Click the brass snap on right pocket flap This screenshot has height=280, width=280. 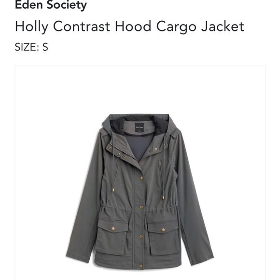coord(163,230)
